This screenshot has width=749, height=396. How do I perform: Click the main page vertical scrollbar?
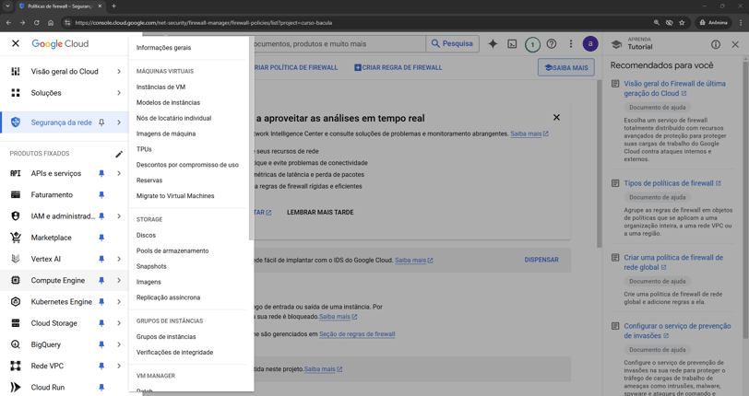(600, 162)
